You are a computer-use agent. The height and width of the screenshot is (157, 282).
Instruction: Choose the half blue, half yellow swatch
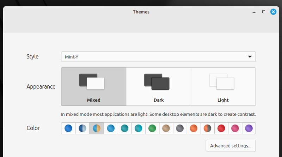(97, 128)
